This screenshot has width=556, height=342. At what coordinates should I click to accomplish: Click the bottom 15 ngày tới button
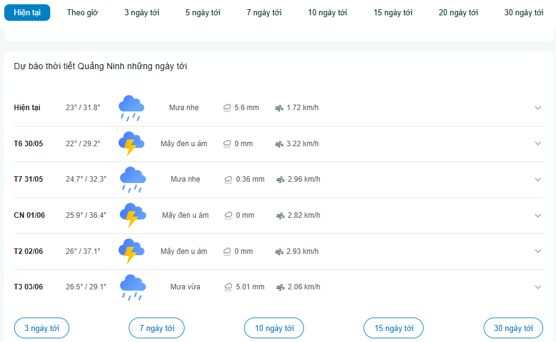pyautogui.click(x=394, y=328)
